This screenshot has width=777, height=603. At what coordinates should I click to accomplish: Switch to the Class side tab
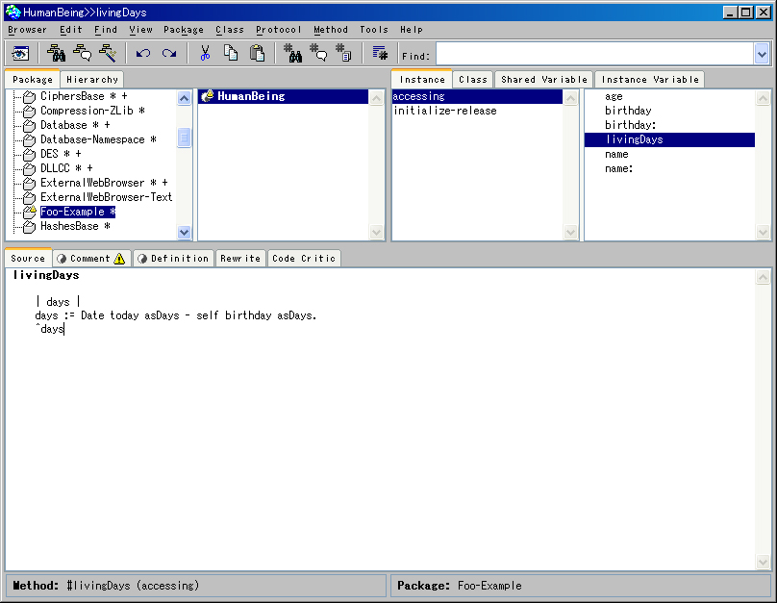click(x=473, y=79)
